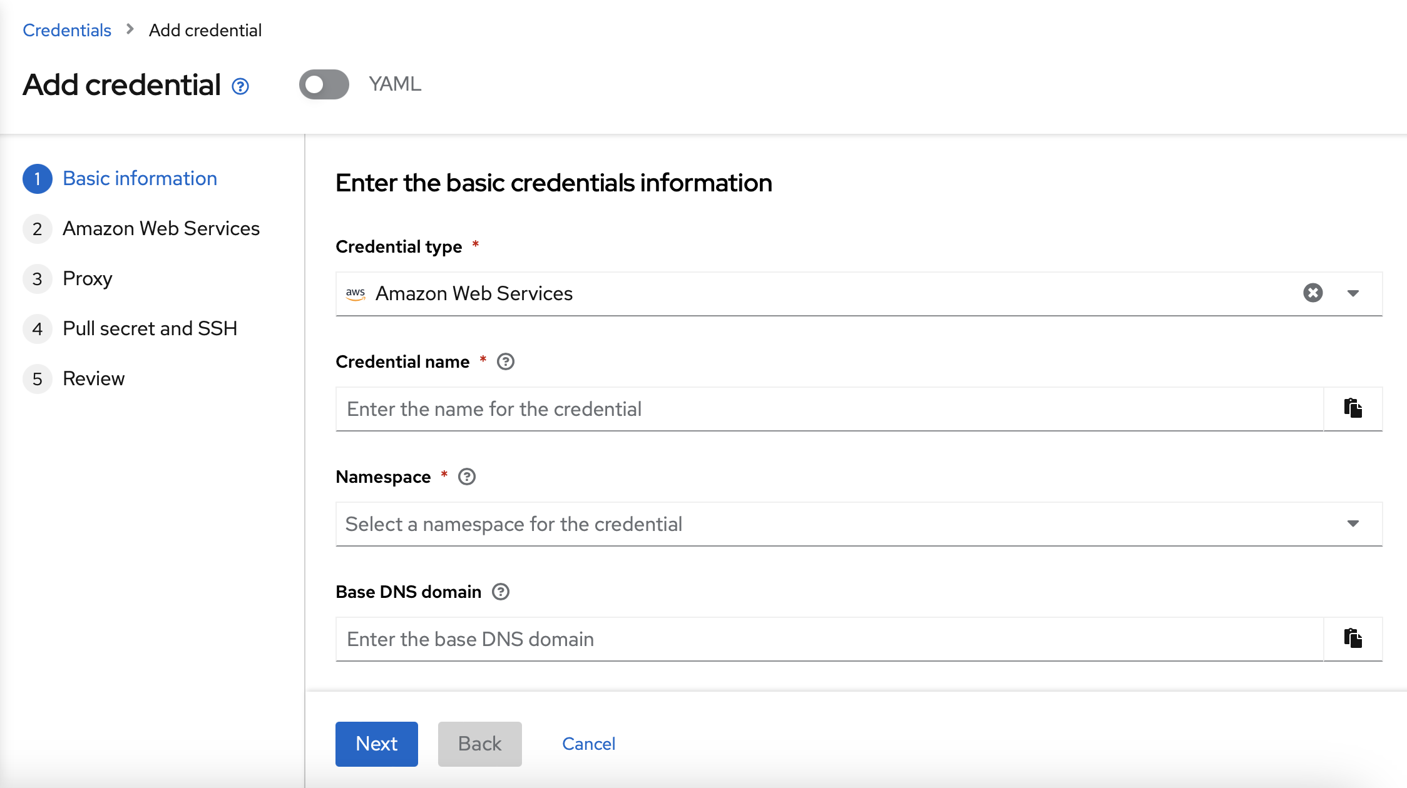Go to Amazon Web Services step
The image size is (1407, 788).
(161, 229)
